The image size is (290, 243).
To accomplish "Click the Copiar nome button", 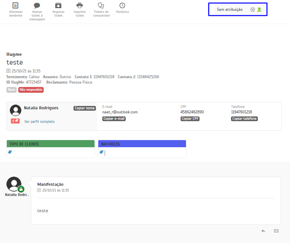I will pyautogui.click(x=85, y=108).
